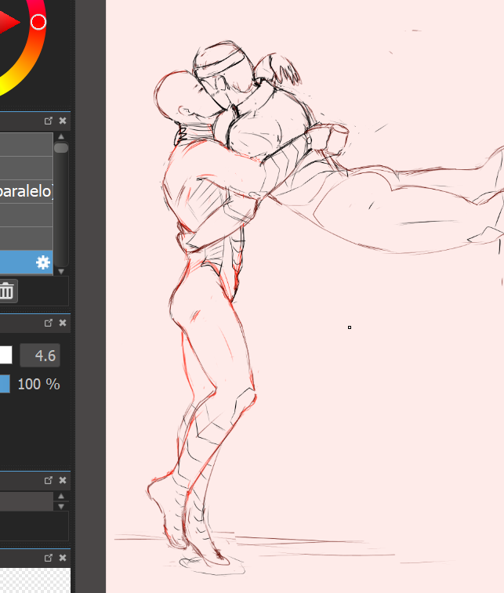Screen dimensions: 504x593
Task: Select the highlighted blue layer row
Action: 27,262
